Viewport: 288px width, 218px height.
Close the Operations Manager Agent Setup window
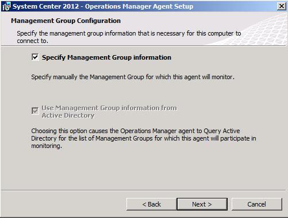point(282,6)
